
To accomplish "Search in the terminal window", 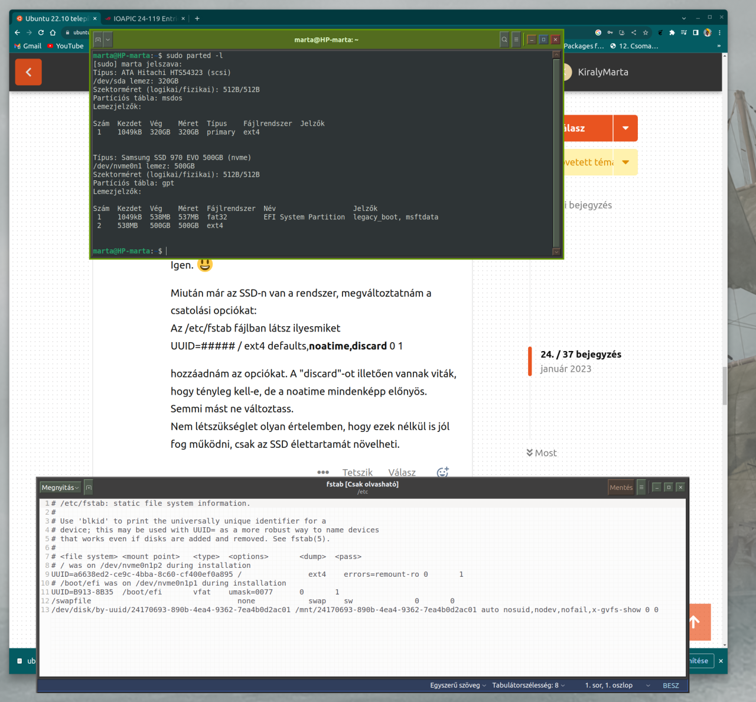I will 504,40.
